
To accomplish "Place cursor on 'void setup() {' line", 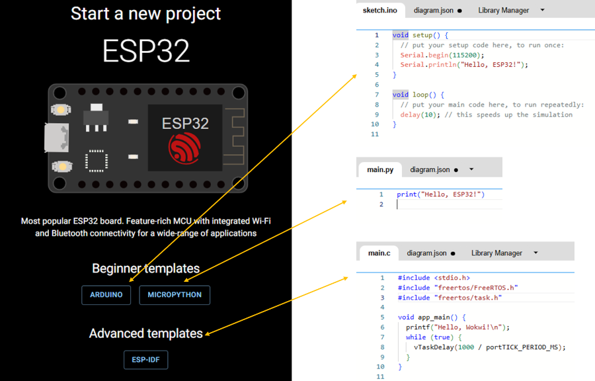I will 420,35.
